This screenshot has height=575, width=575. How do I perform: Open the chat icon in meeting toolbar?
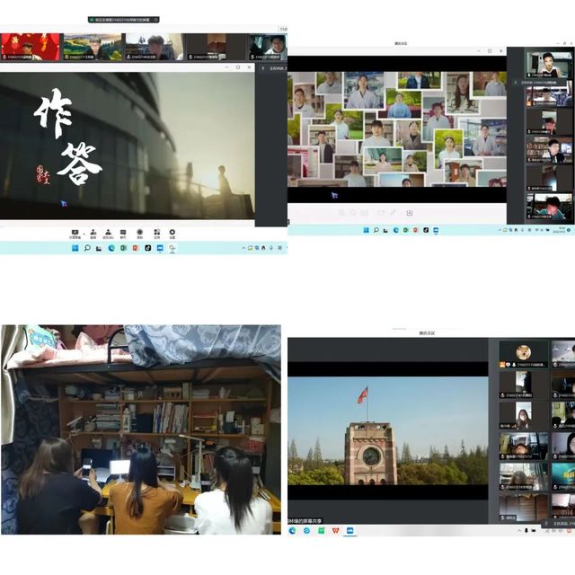point(123,232)
